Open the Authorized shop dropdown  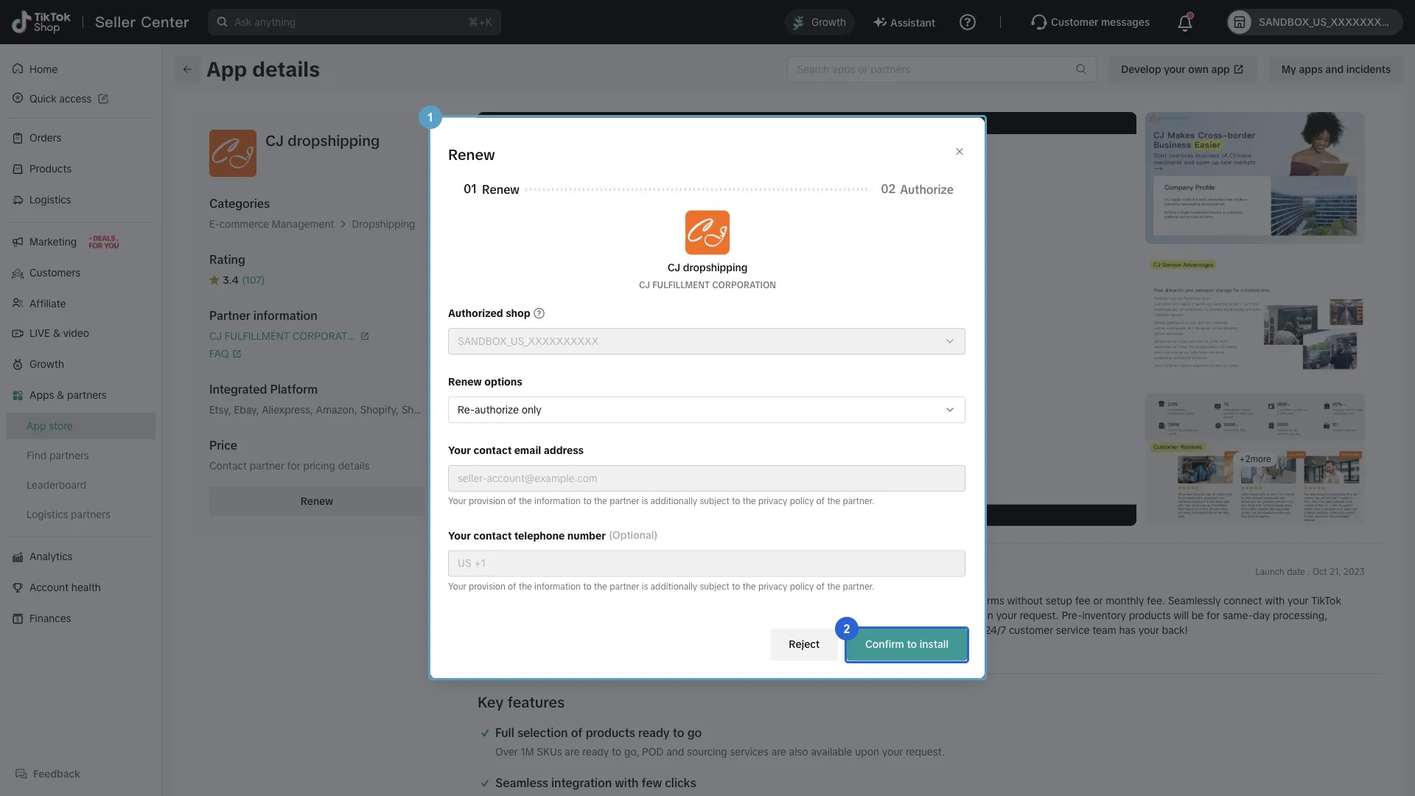(x=707, y=341)
